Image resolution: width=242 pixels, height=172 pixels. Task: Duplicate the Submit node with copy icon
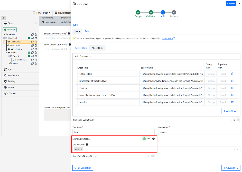point(32,64)
